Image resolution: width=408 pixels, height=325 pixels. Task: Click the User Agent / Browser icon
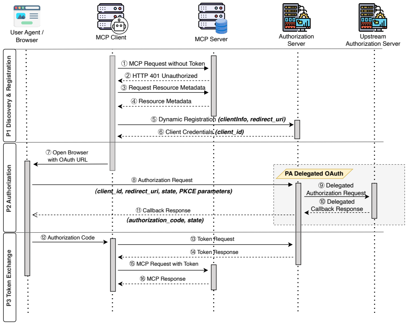(27, 16)
